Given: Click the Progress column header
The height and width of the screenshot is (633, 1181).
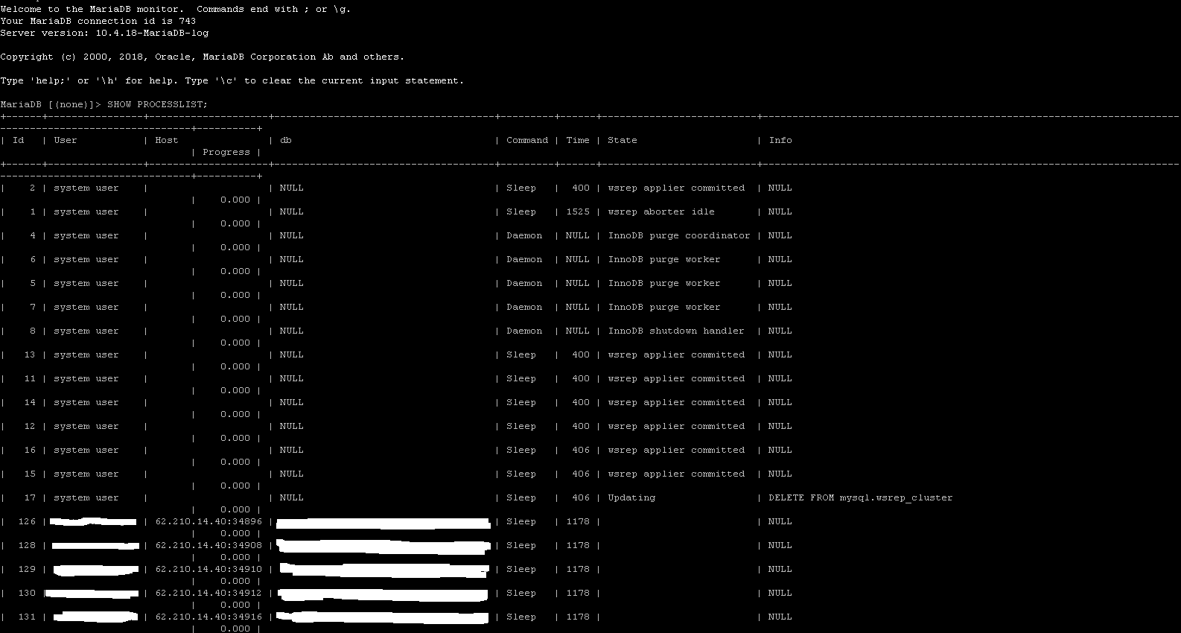Looking at the screenshot, I should point(226,152).
